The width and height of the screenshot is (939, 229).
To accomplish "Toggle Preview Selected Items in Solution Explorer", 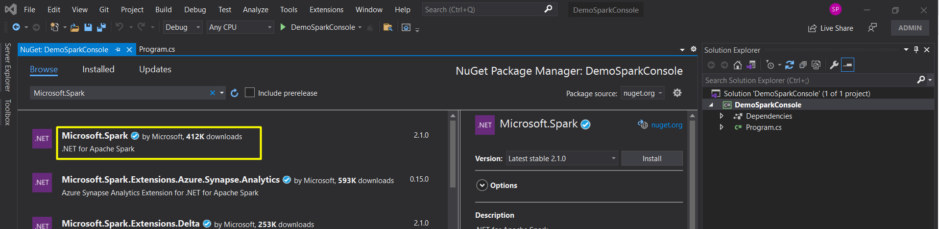I will coord(847,65).
